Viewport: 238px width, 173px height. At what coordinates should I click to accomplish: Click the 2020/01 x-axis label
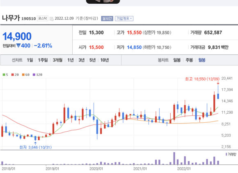96,169
